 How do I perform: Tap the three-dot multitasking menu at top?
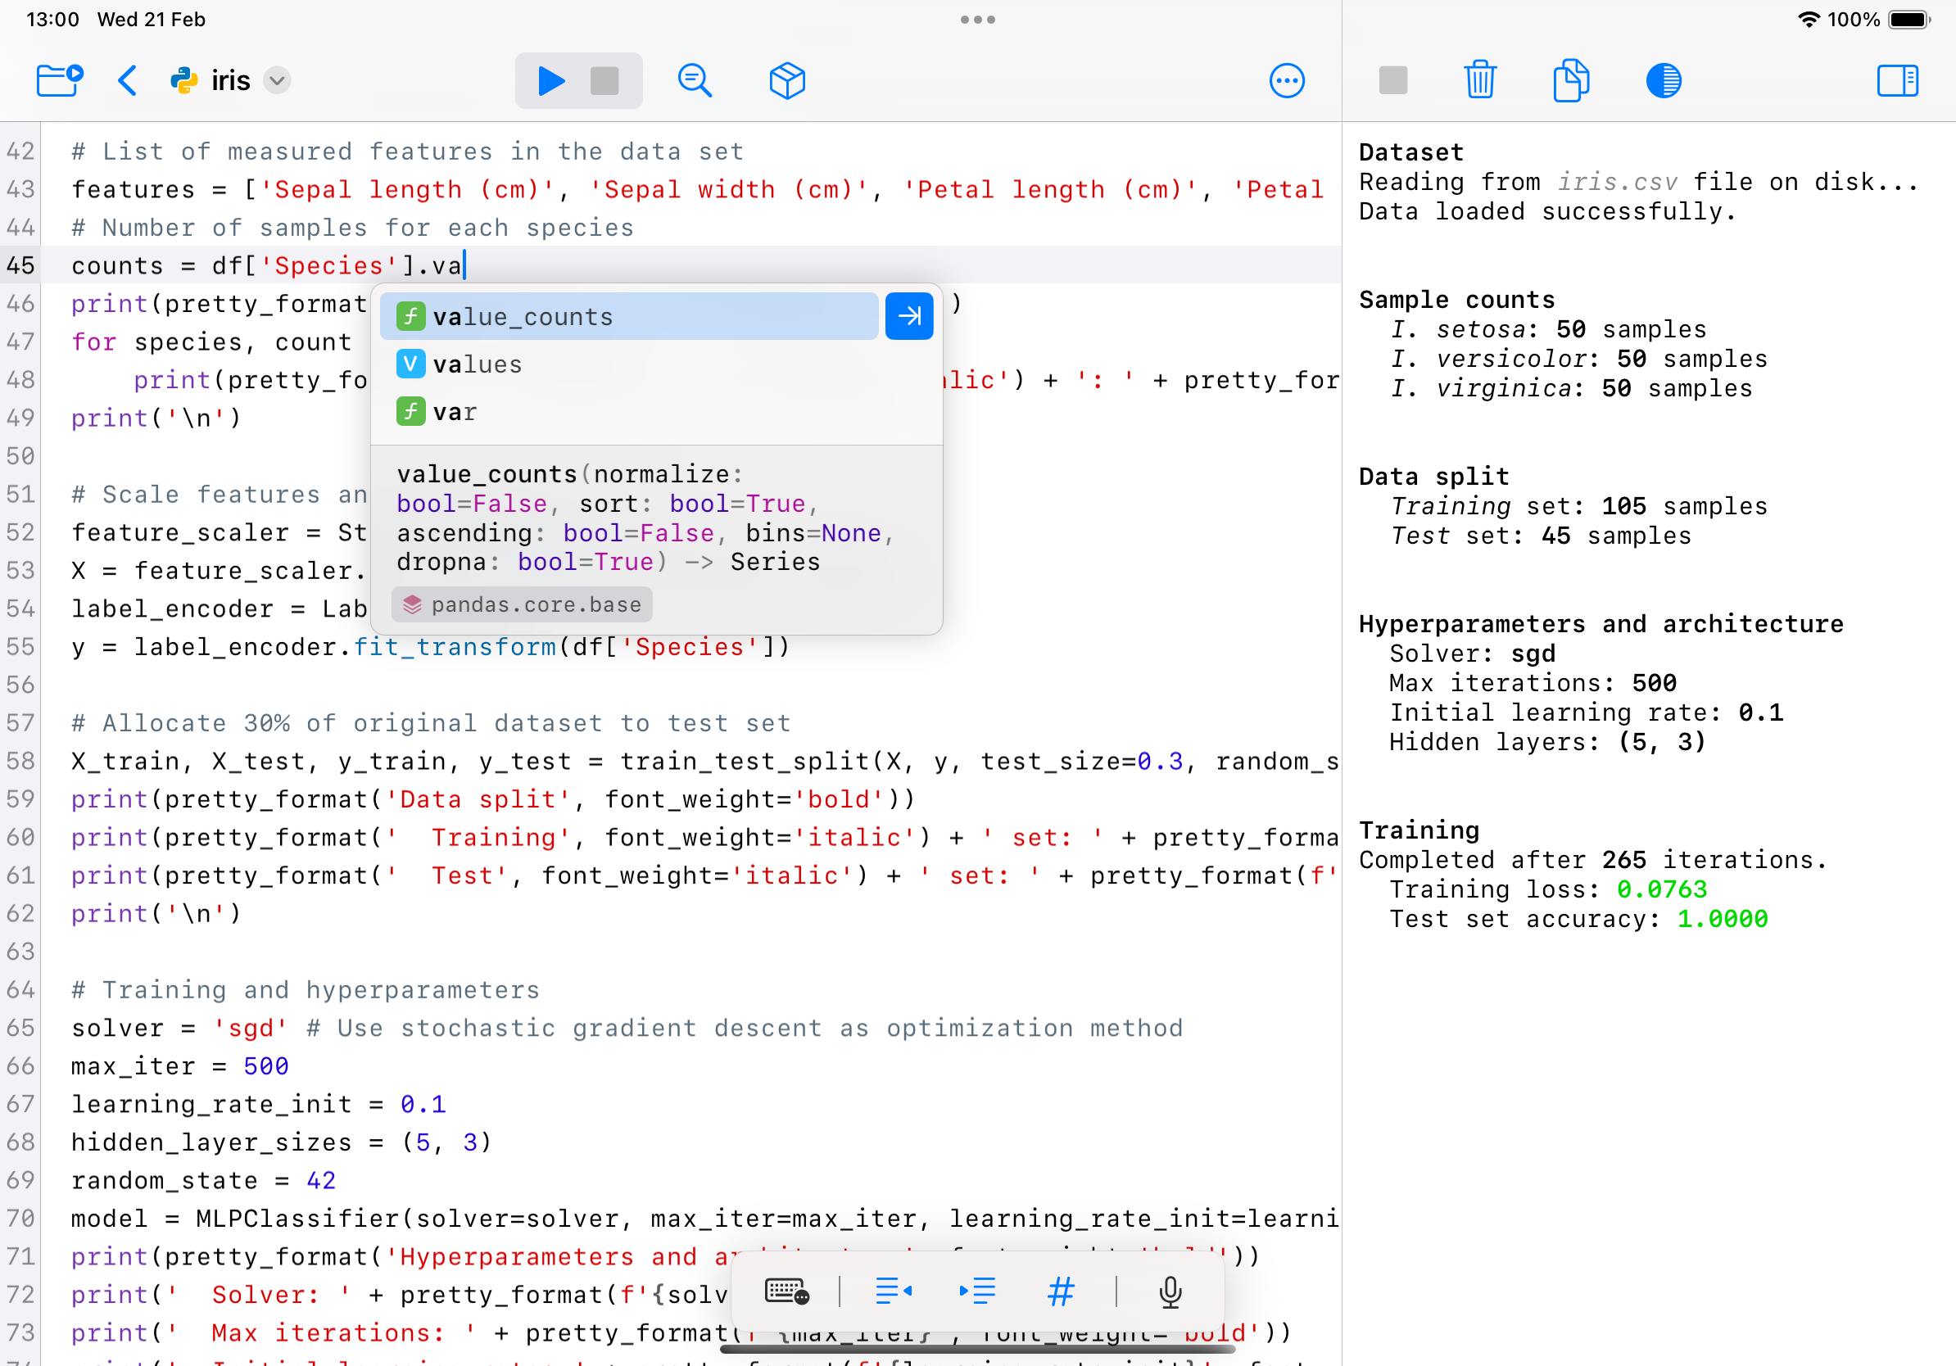[977, 20]
